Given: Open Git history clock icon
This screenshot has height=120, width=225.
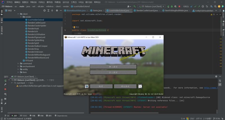Looking at the screenshot, I should (203, 6).
